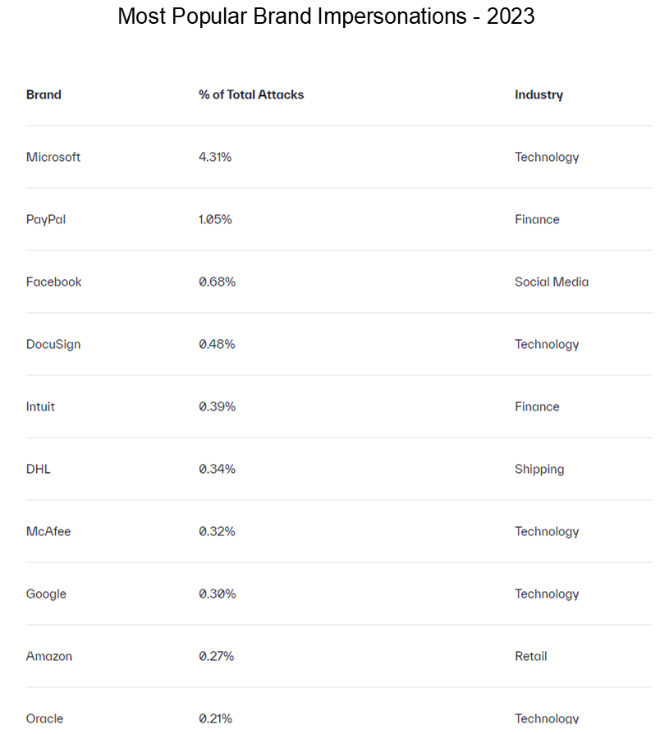Click the Industry column header

point(539,94)
